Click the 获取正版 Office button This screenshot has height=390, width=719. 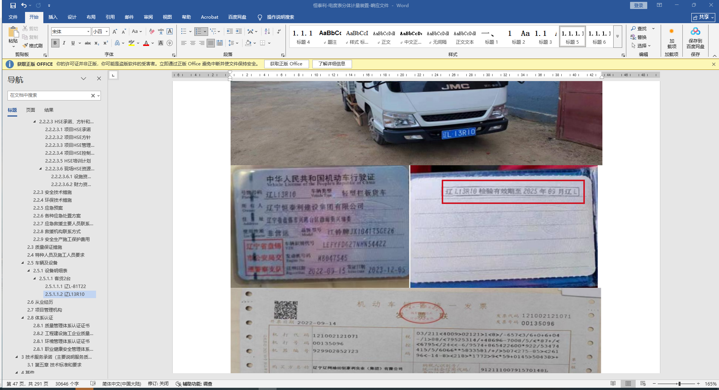point(286,64)
